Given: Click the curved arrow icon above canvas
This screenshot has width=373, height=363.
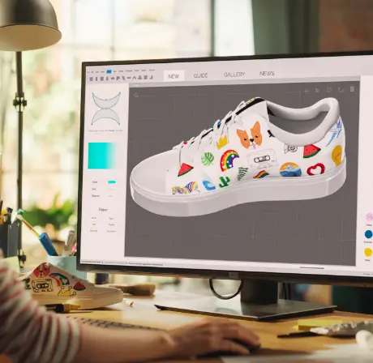Looking at the screenshot, I should 341,90.
